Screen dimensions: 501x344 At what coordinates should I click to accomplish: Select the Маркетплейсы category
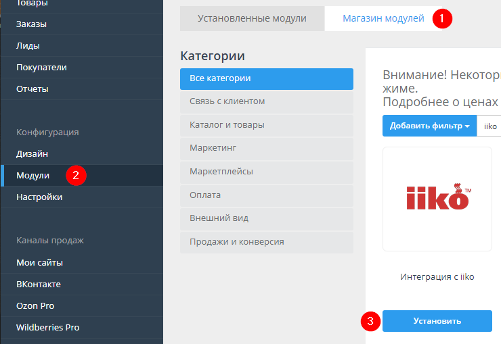pos(267,172)
